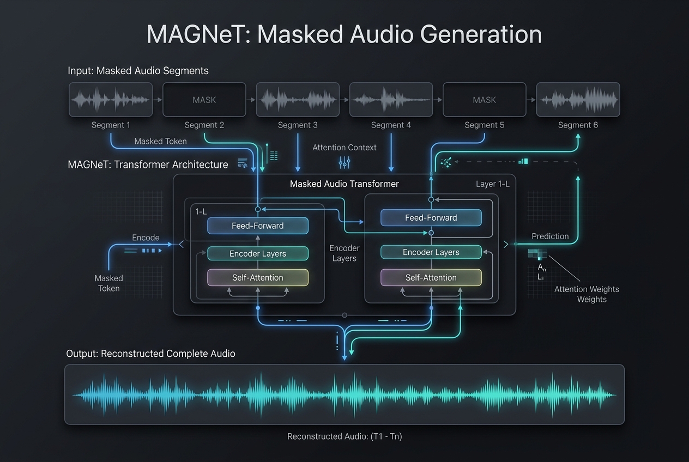689x462 pixels.
Task: Click the reconstructed audio output waveform
Action: [x=344, y=394]
